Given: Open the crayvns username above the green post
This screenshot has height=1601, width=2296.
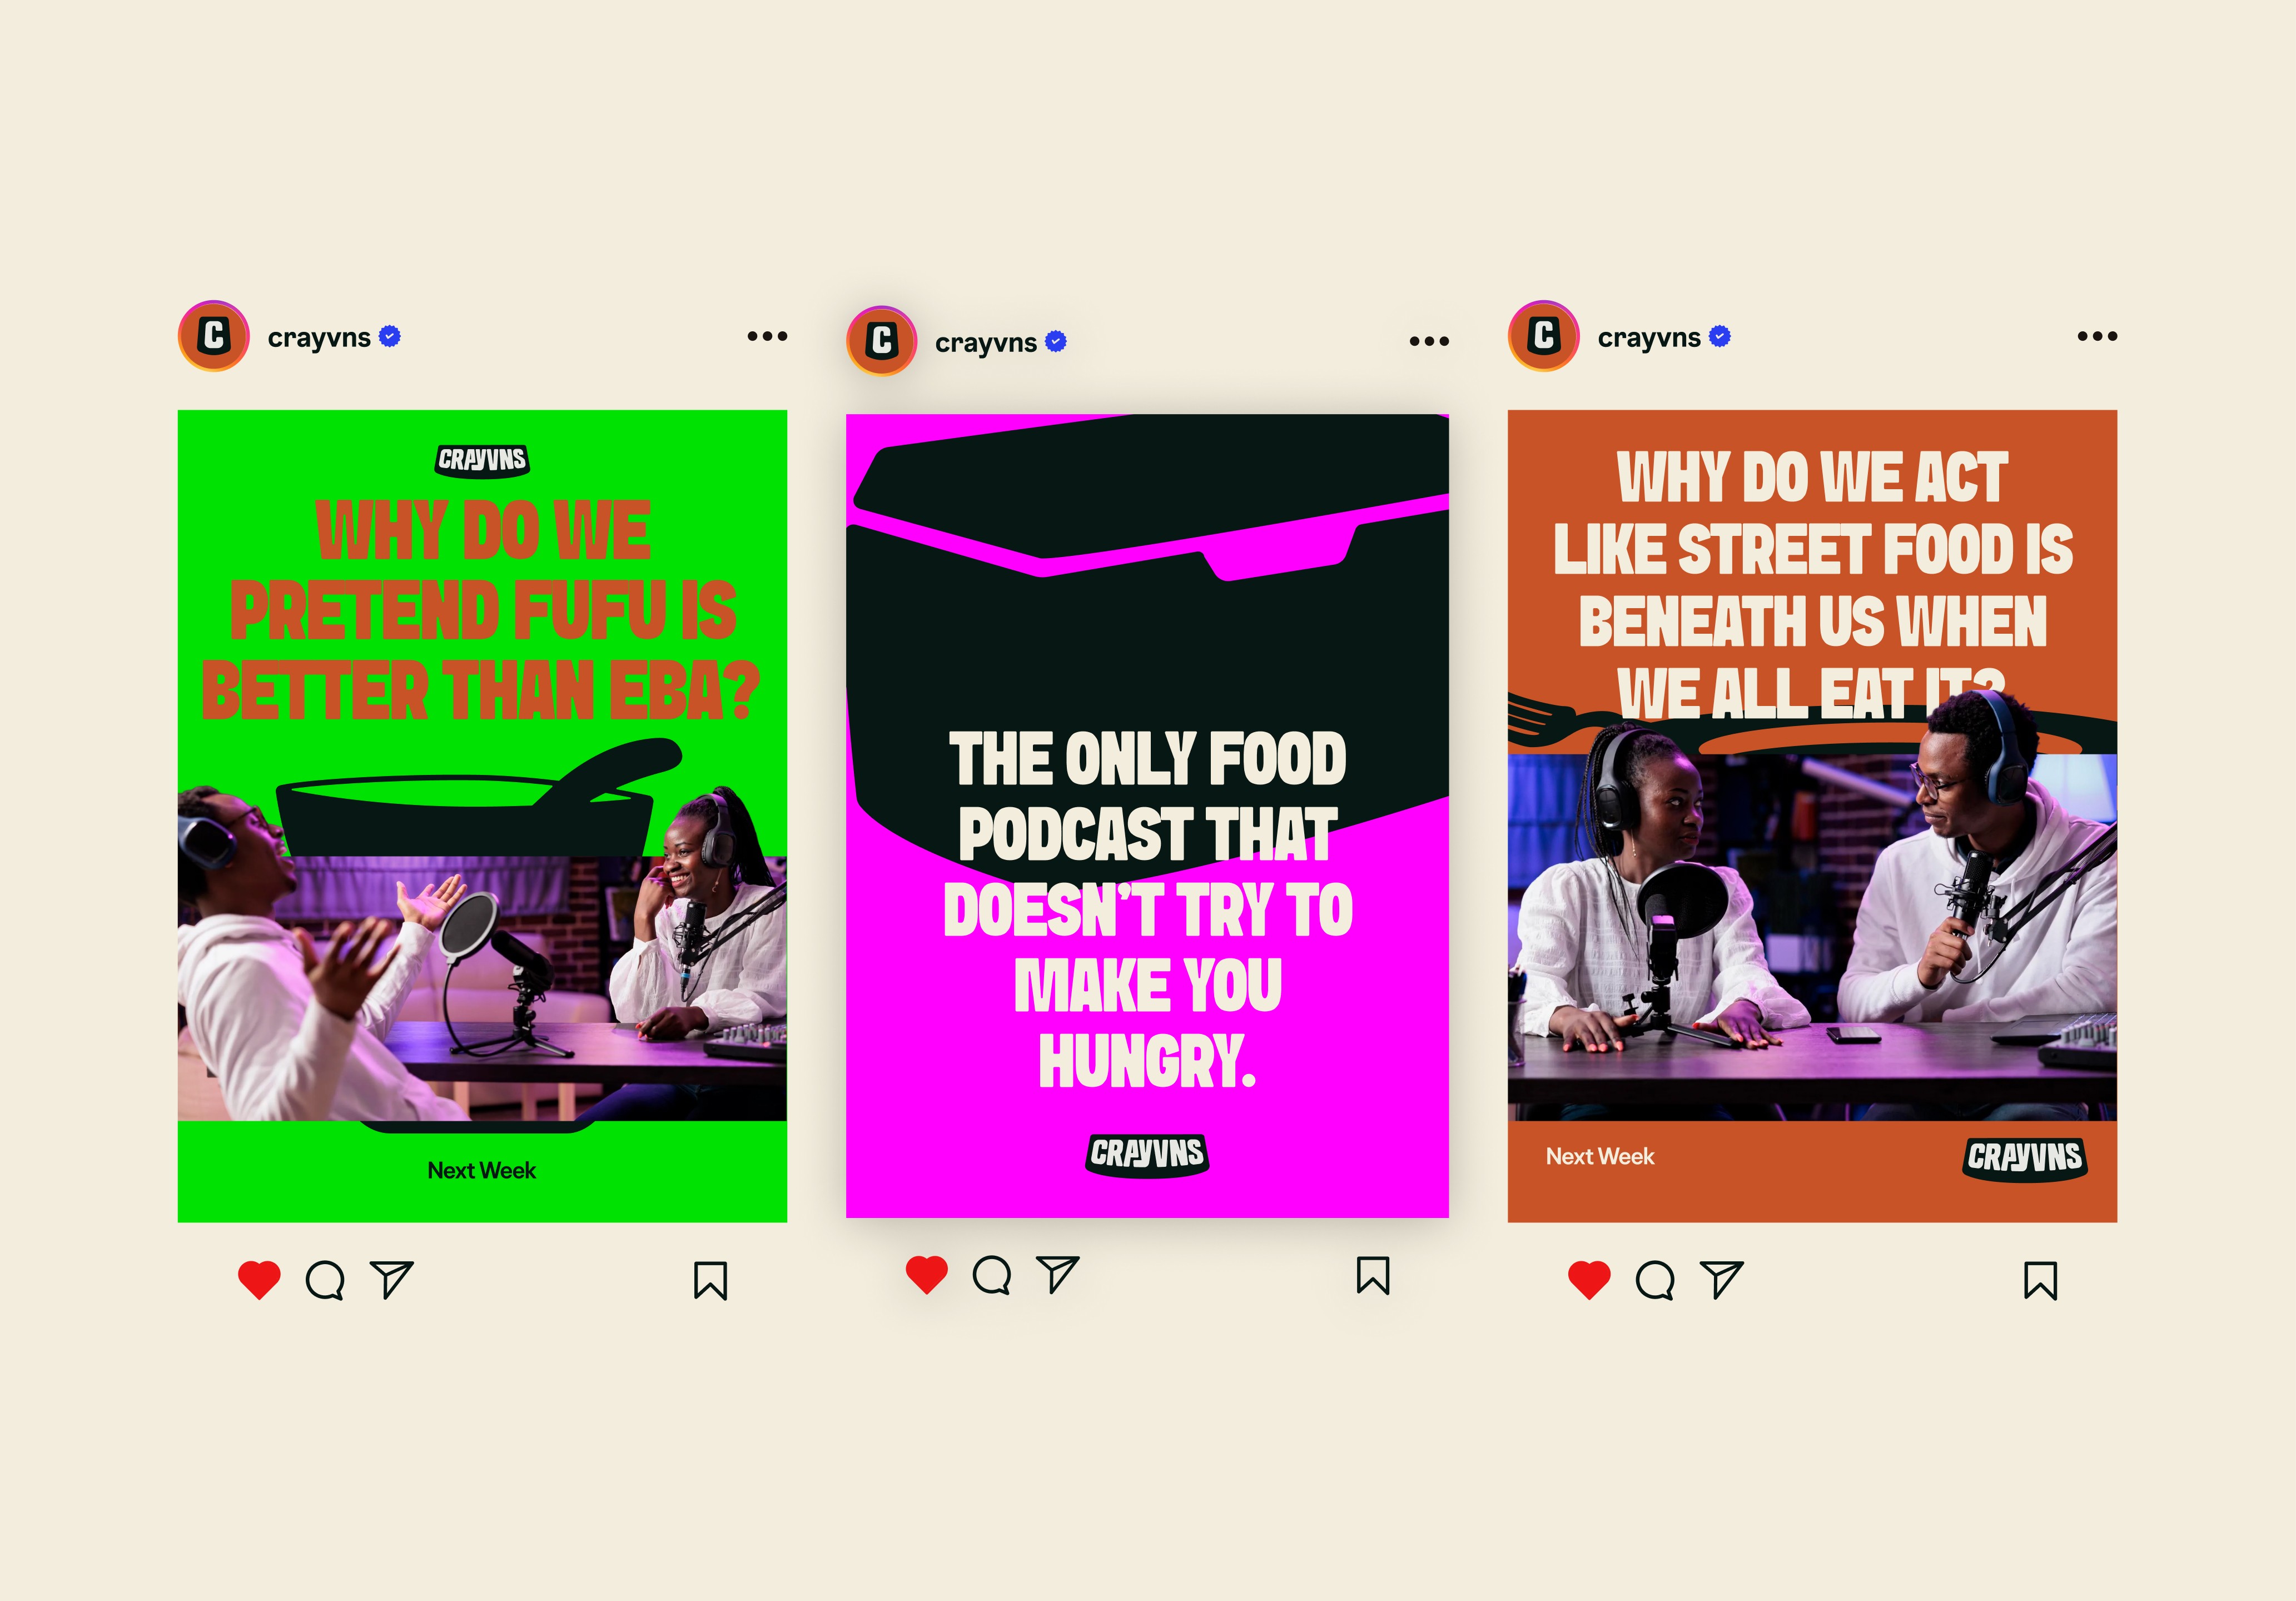Looking at the screenshot, I should (319, 338).
